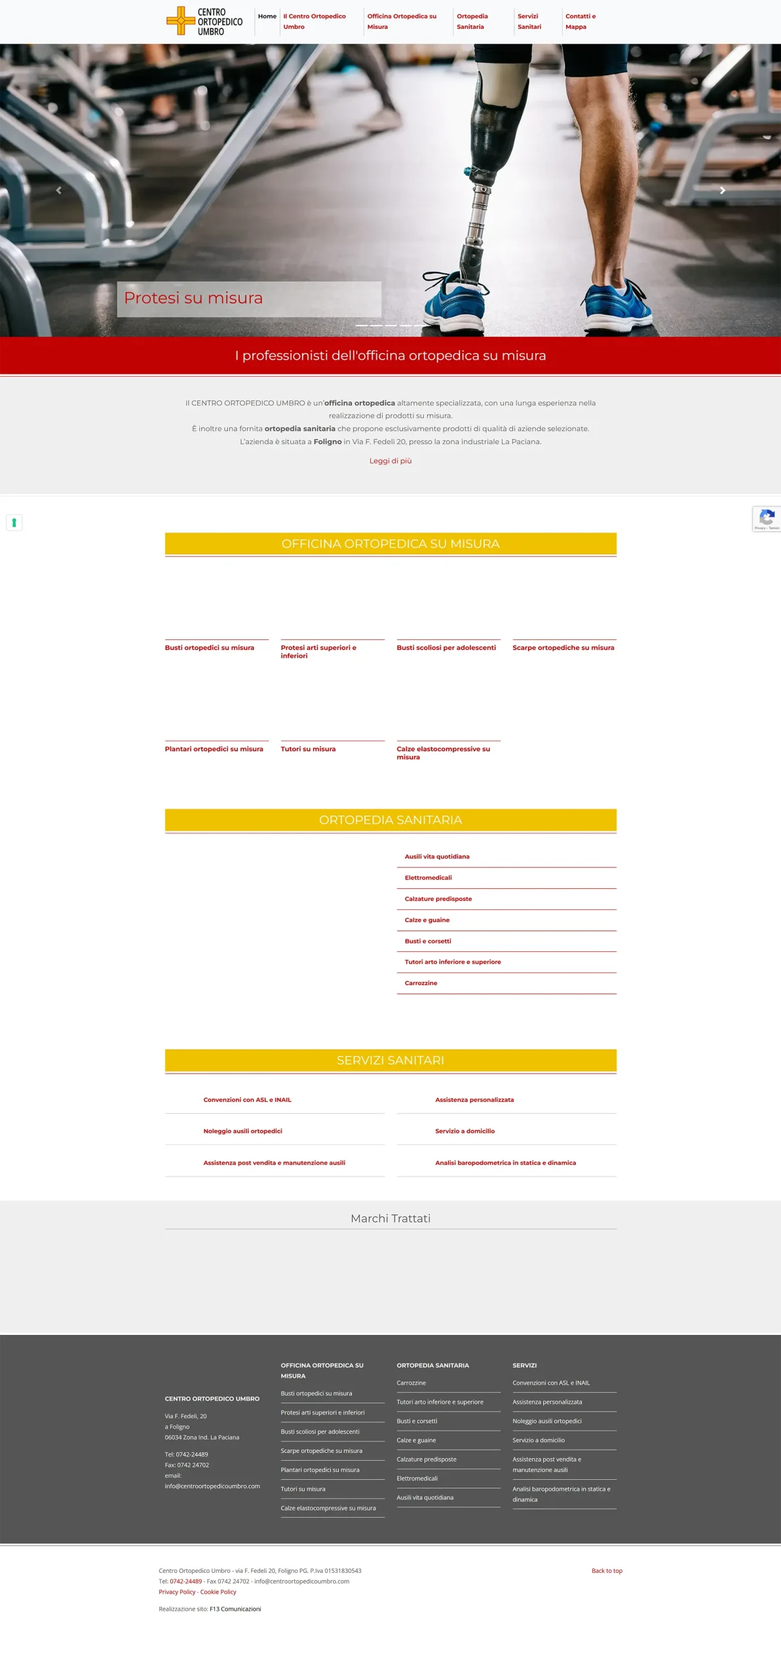Click Back to top link
This screenshot has width=781, height=1677.
[x=606, y=1570]
